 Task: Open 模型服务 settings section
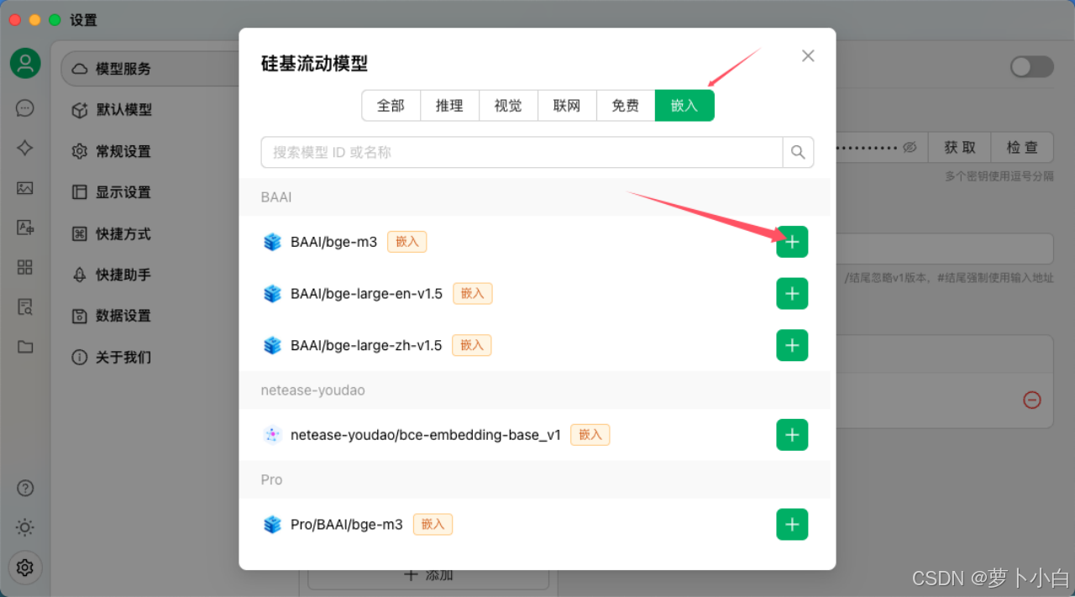click(x=149, y=69)
